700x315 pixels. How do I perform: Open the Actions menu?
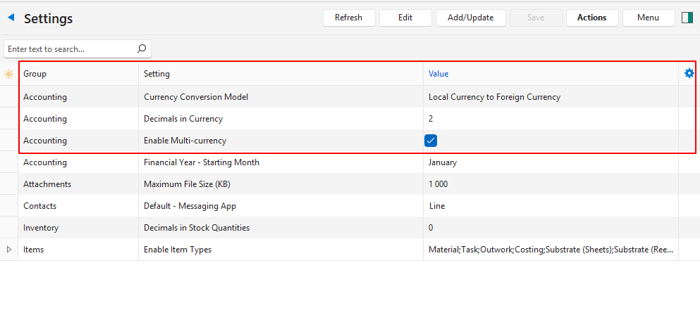coord(591,18)
